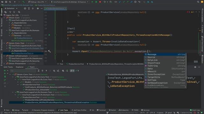Click the Search Everywhere magnifier icon
This screenshot has width=204, height=114.
(198, 2)
